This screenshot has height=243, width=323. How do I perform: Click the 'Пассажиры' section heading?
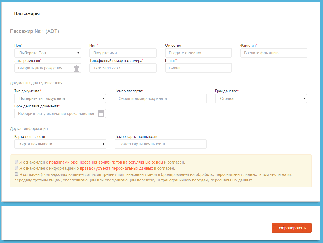27,14
